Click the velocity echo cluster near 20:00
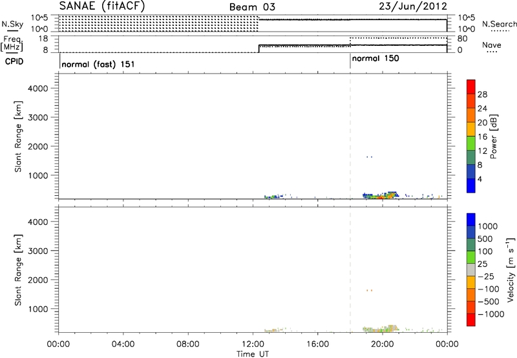This screenshot has height=358, width=517. pos(381,328)
